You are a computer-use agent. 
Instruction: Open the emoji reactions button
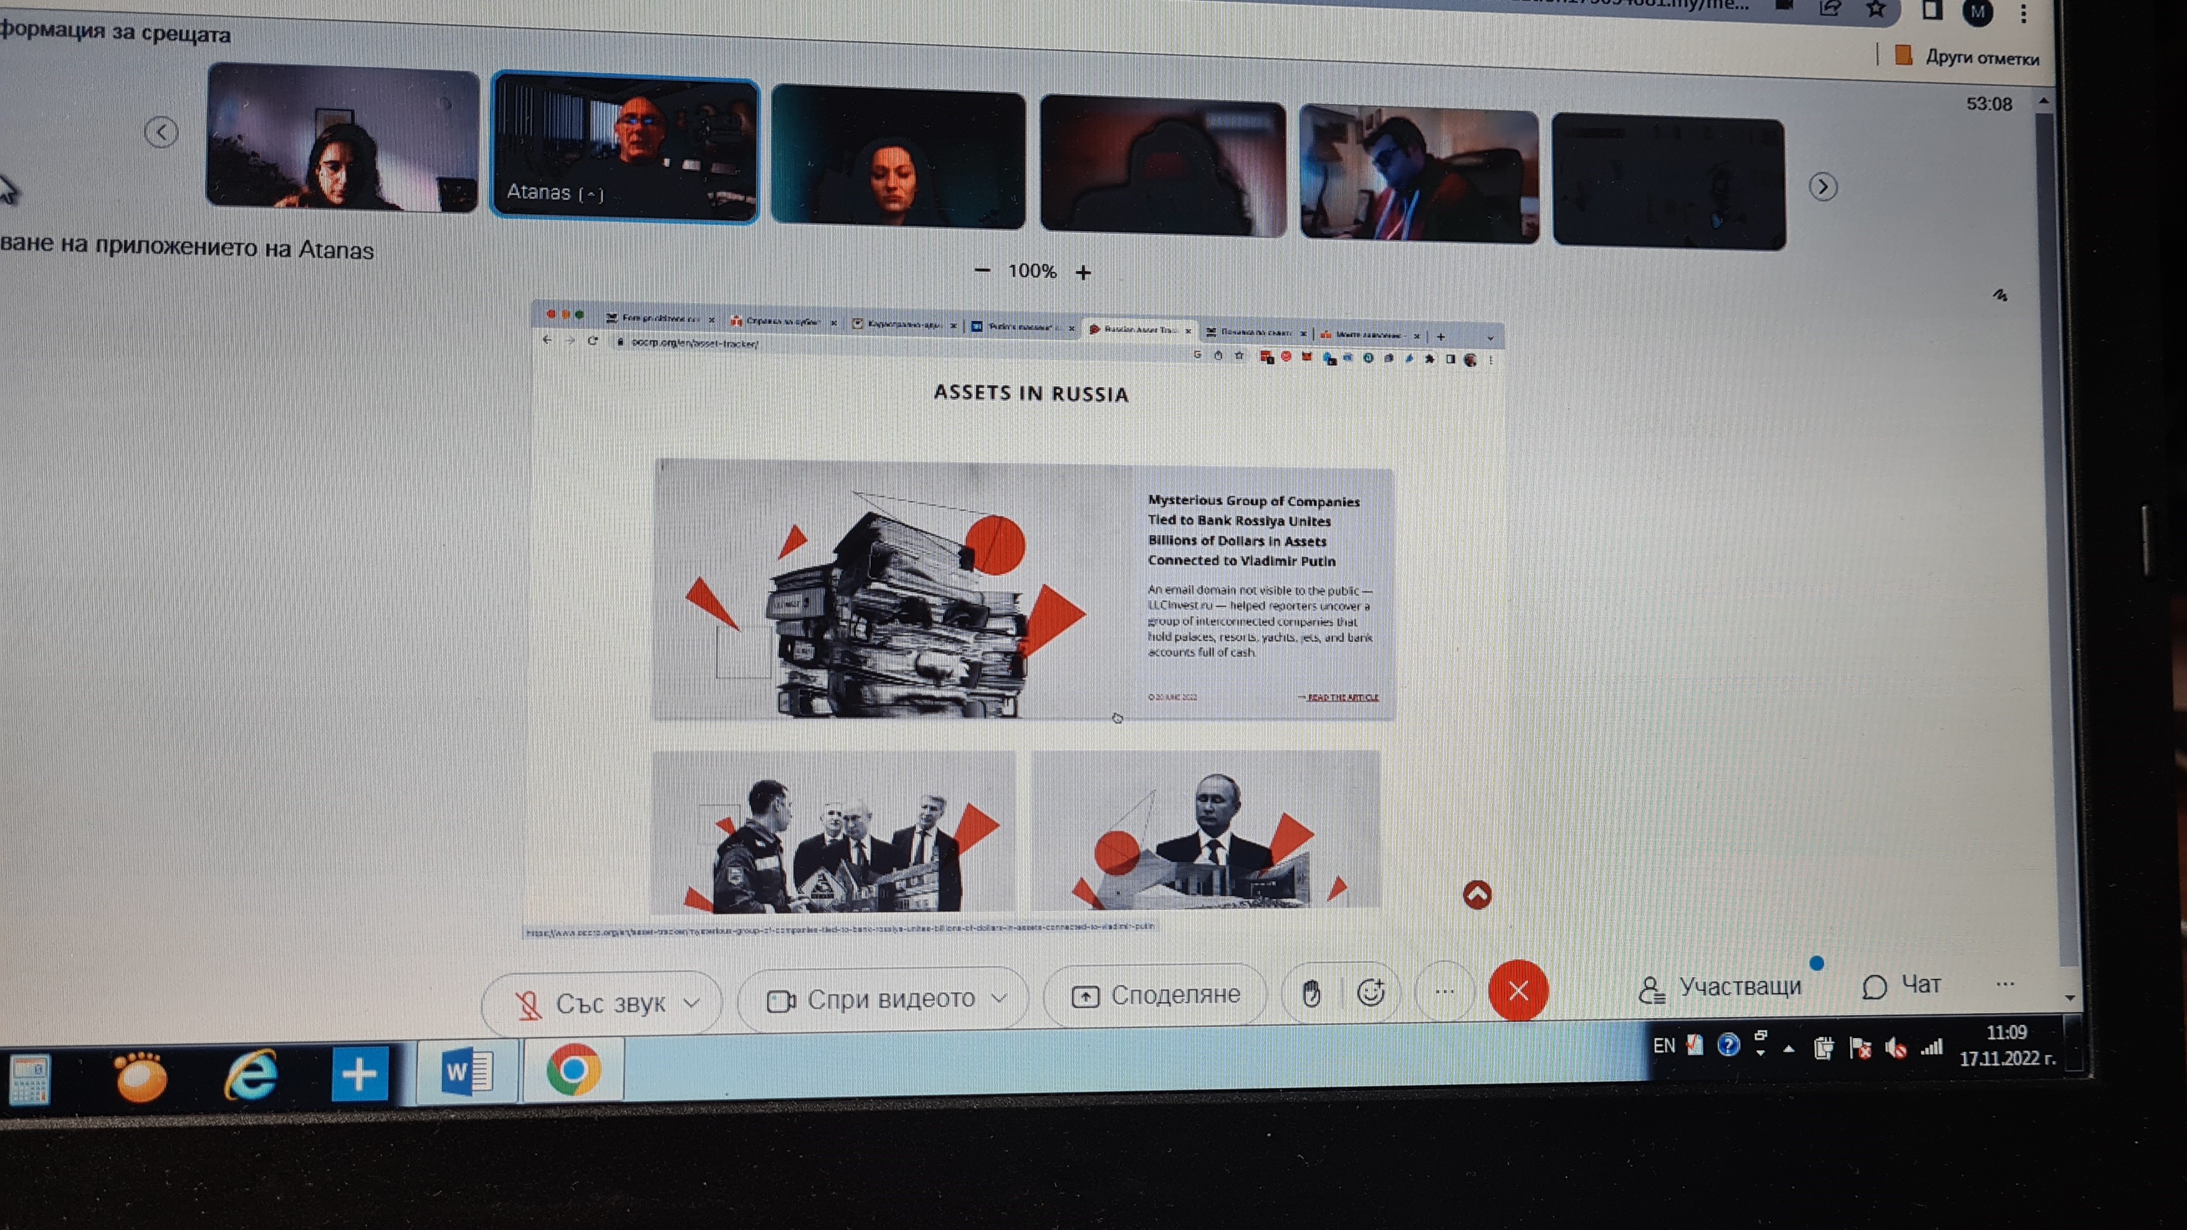tap(1371, 991)
